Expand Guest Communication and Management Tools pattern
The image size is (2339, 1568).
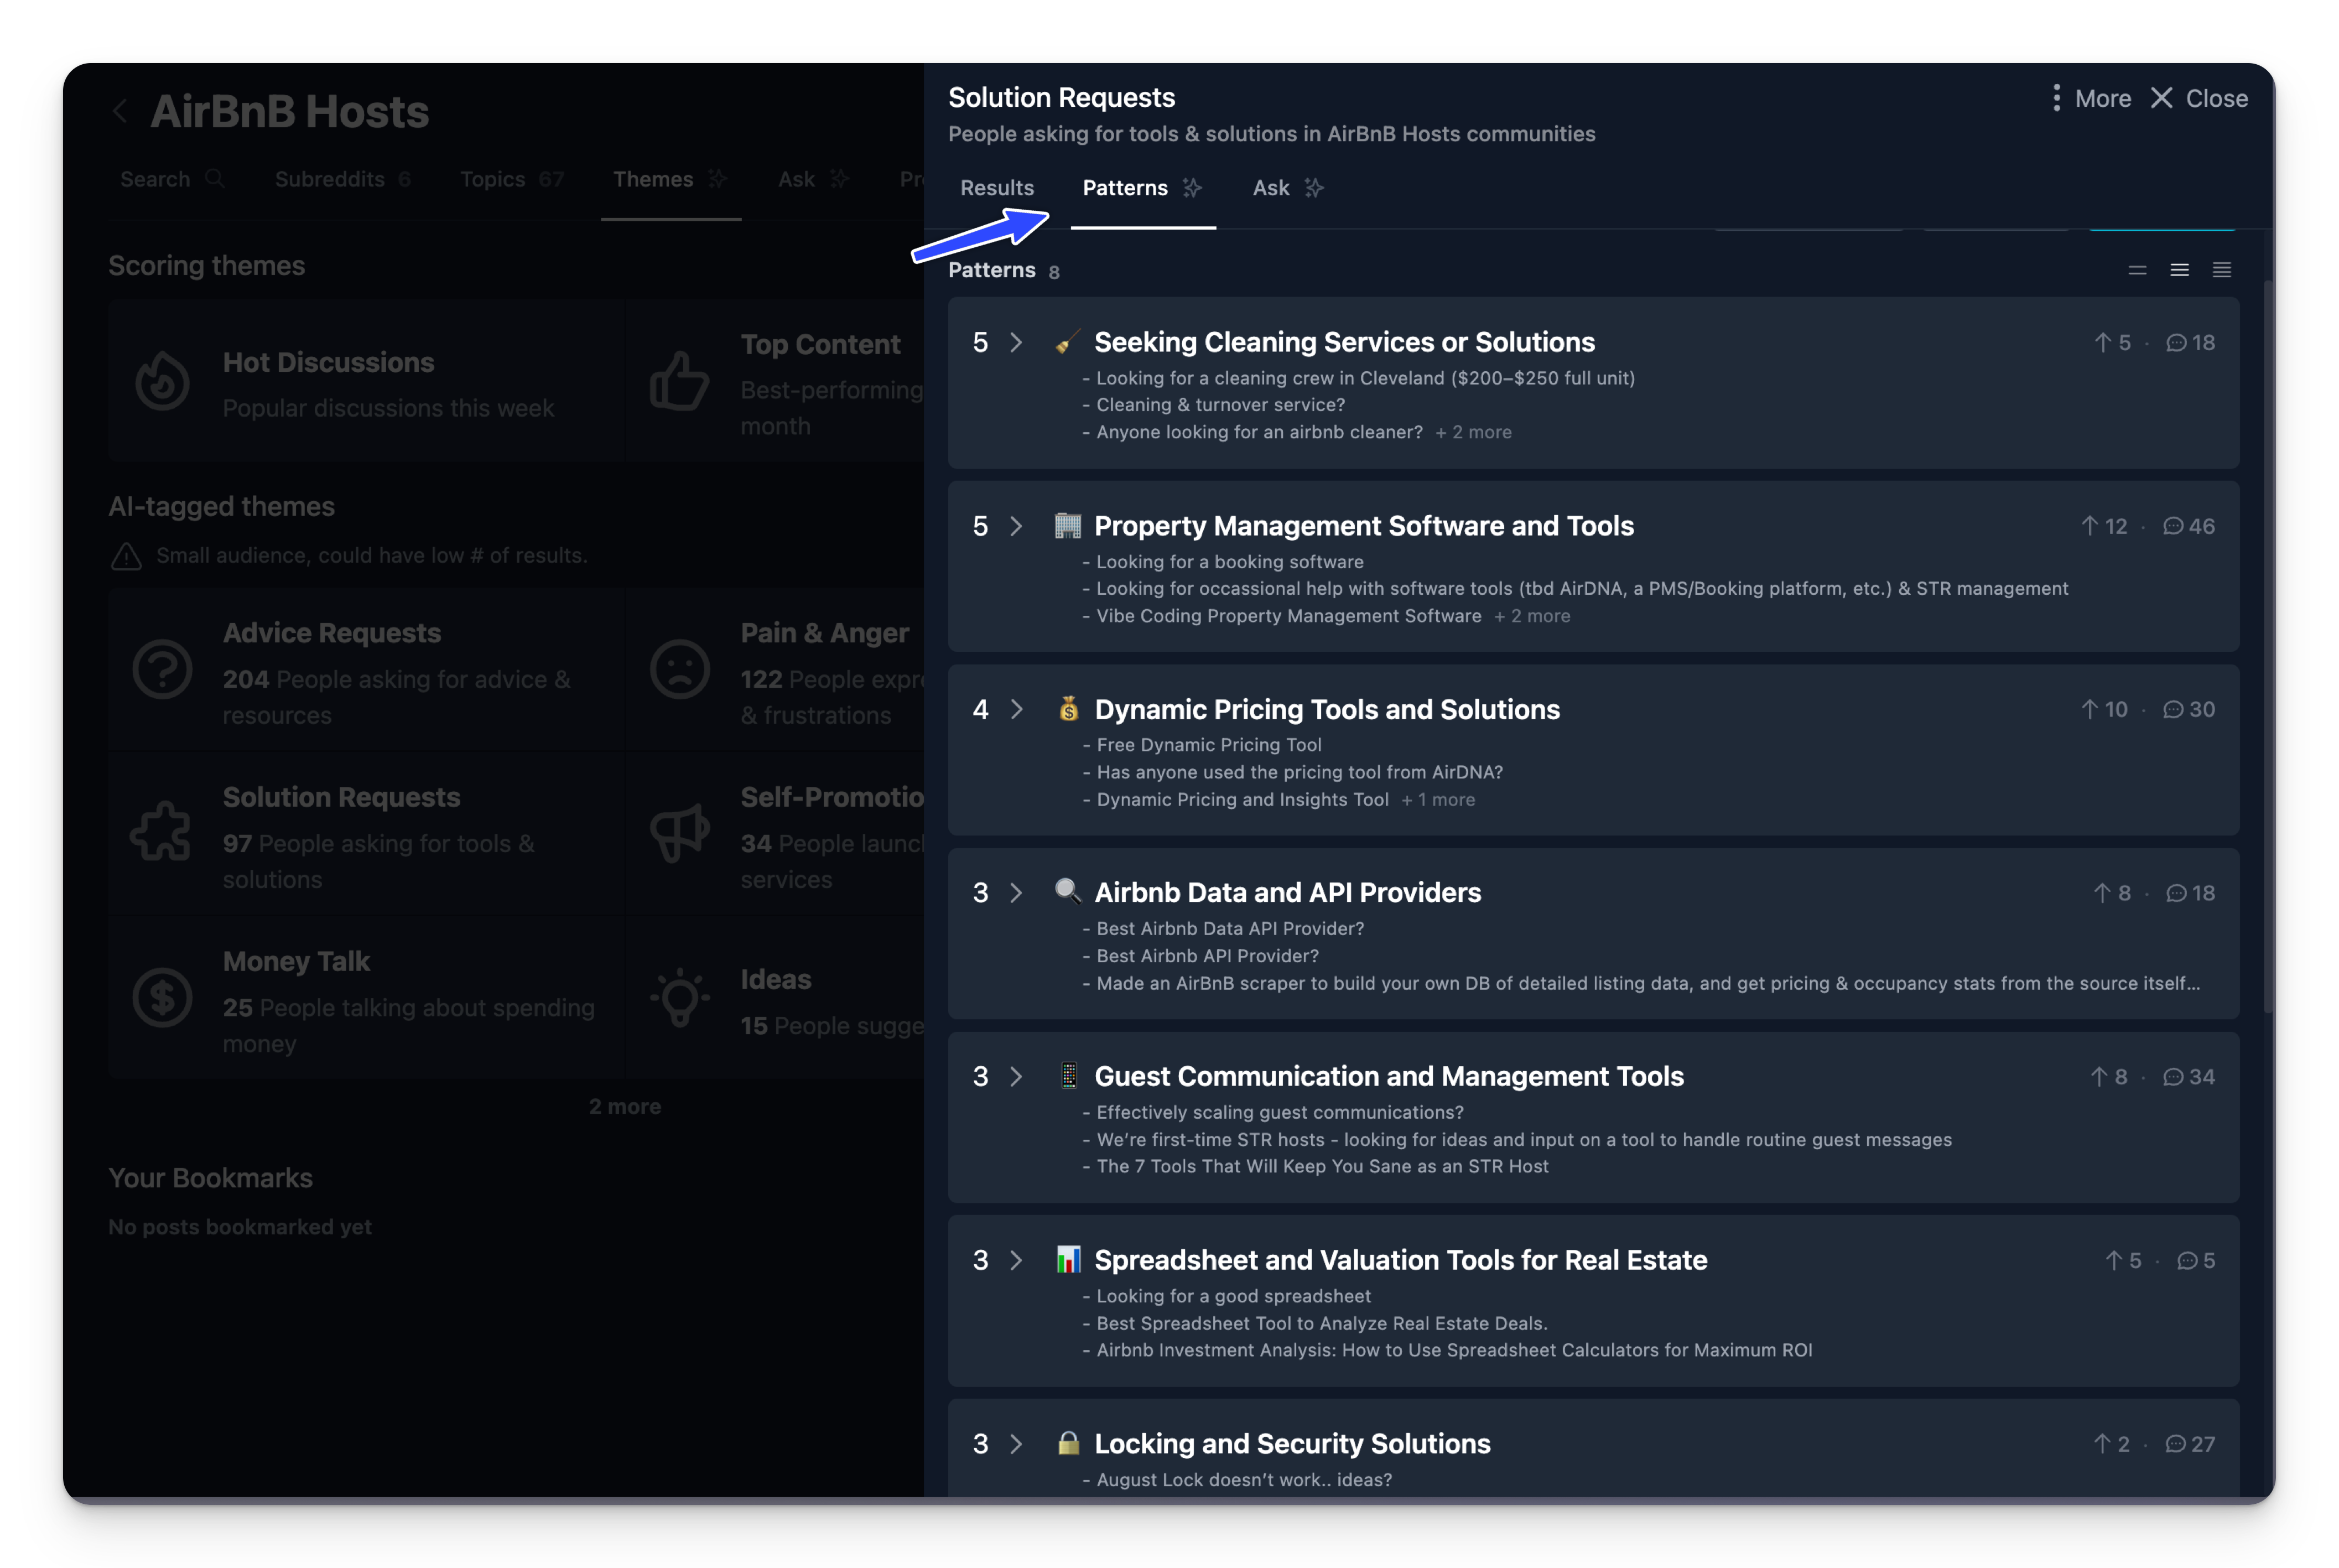[x=1017, y=1076]
